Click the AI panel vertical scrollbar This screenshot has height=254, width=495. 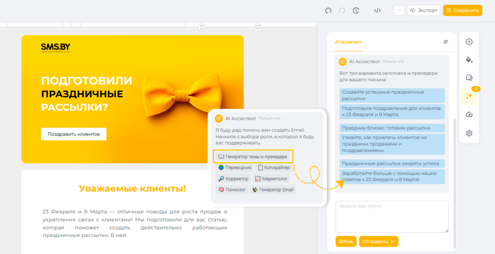(454, 183)
